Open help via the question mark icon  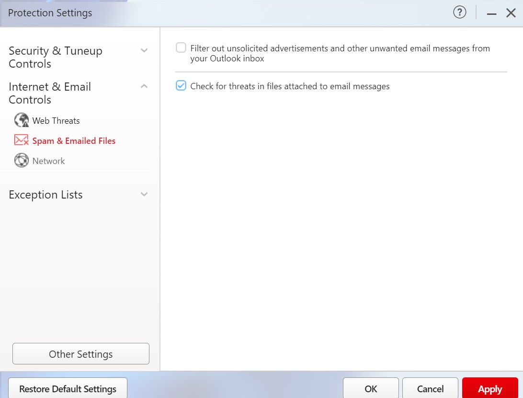coord(459,13)
